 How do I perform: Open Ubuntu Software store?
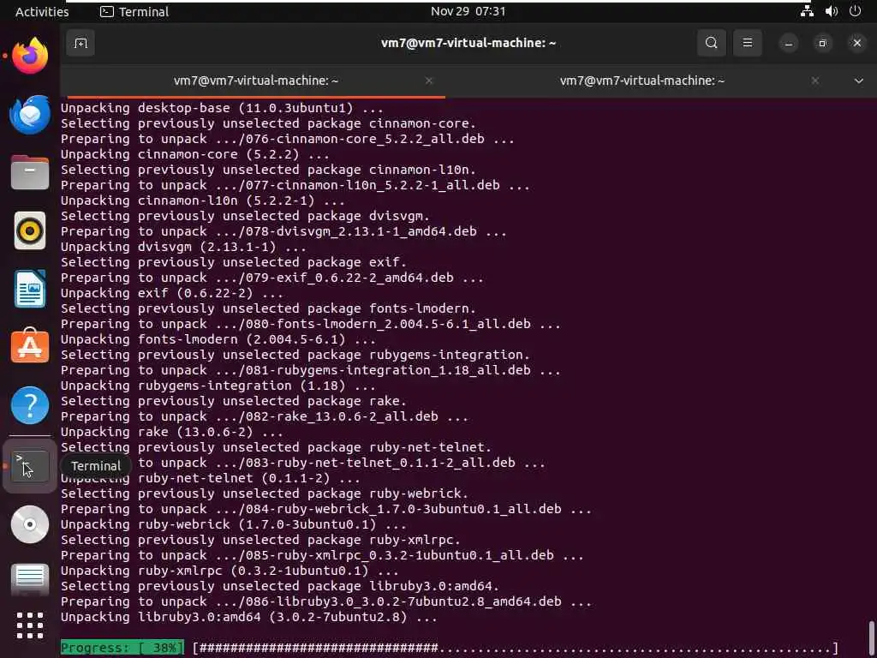click(30, 347)
